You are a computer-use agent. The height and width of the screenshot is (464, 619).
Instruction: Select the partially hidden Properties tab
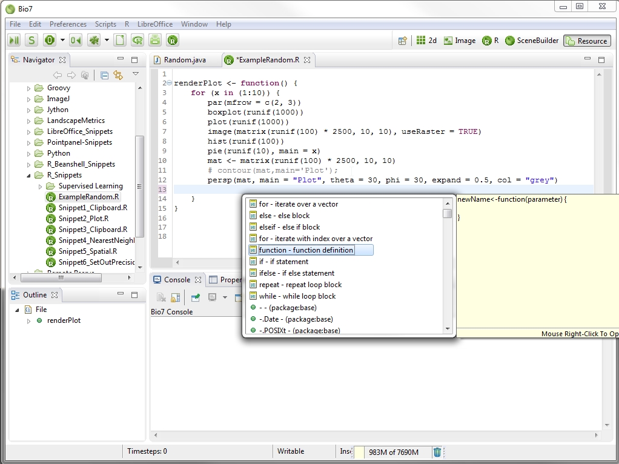pos(225,280)
